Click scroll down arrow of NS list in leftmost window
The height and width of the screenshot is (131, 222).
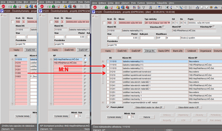[x=12, y=104]
